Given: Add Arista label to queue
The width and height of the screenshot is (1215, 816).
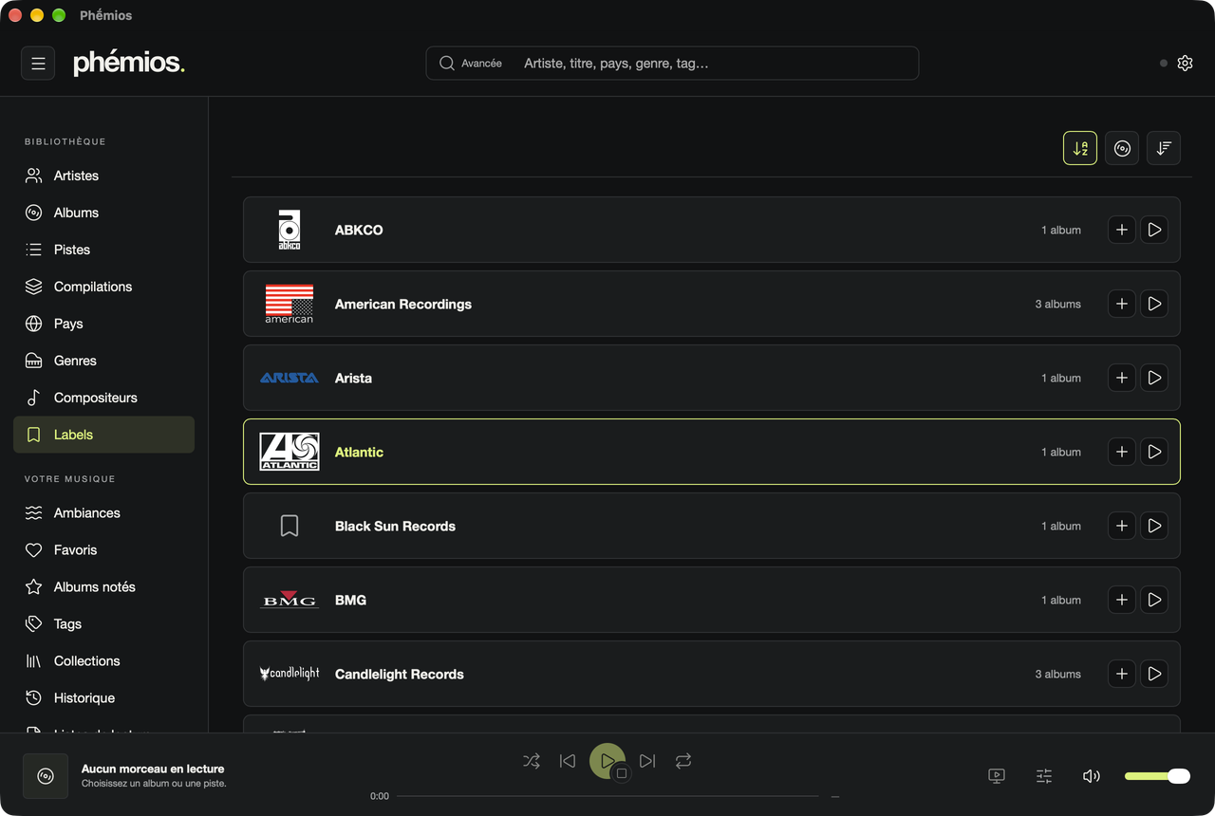Looking at the screenshot, I should 1122,378.
